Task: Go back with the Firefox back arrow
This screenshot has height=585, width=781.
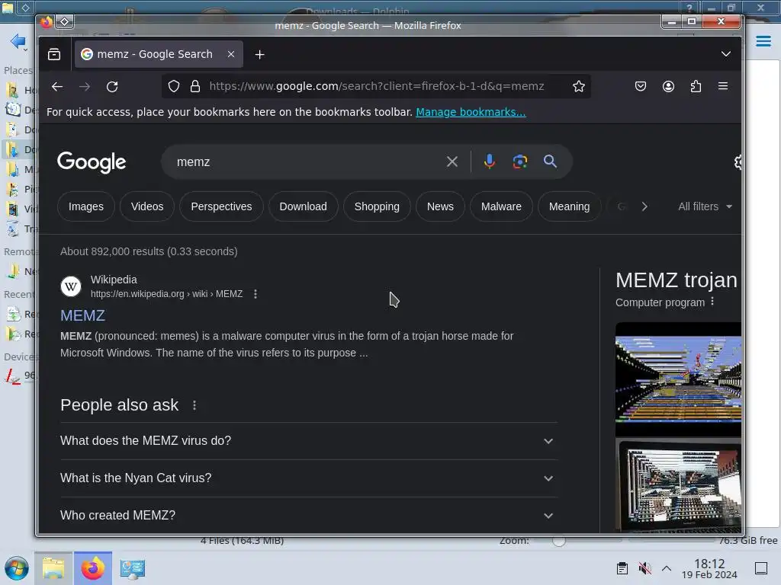Action: point(57,87)
